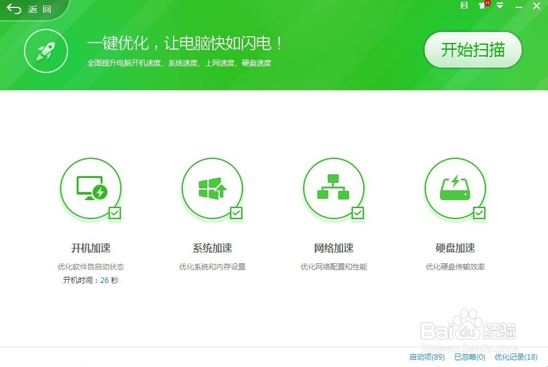Screen dimensions: 548x367
Task: Select the 开机加速 monitor power icon
Action: click(x=91, y=187)
